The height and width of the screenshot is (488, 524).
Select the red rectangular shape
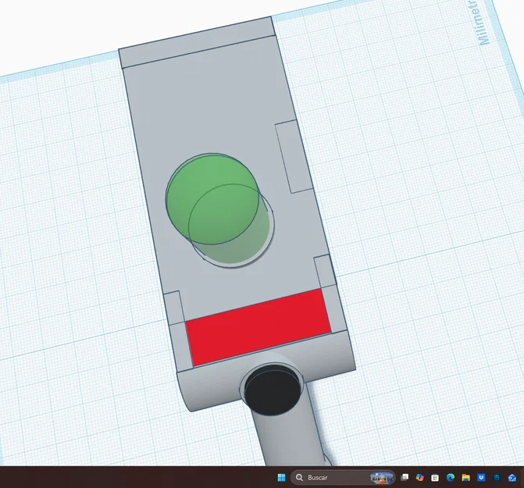258,327
